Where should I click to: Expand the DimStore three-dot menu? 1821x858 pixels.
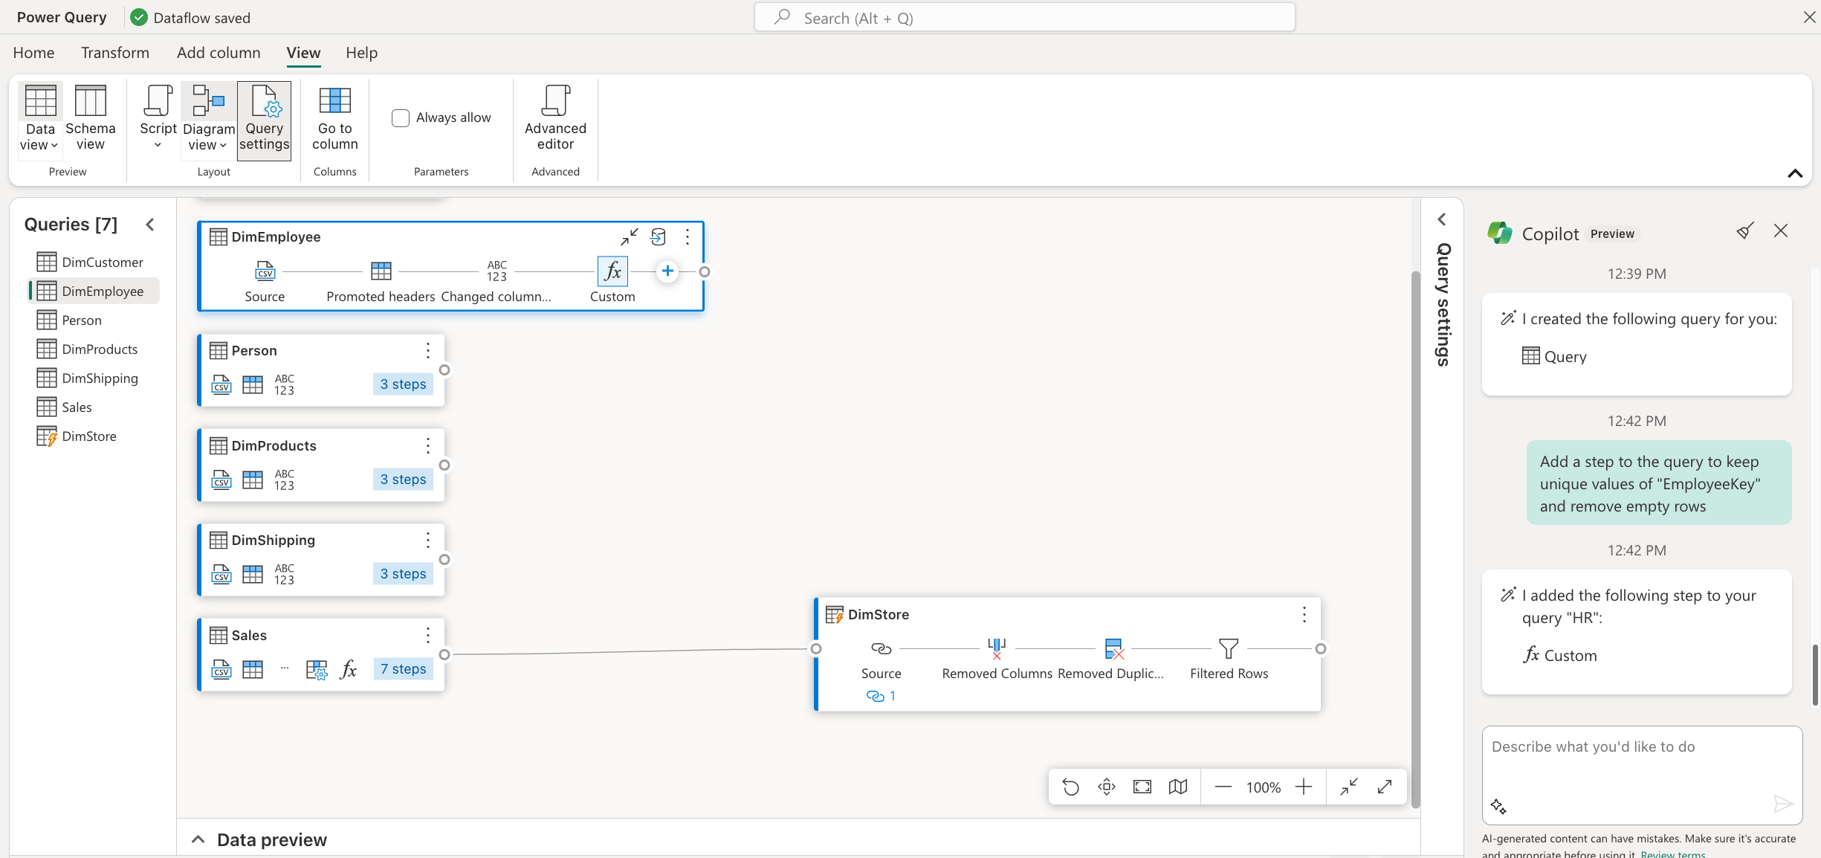[x=1303, y=614]
